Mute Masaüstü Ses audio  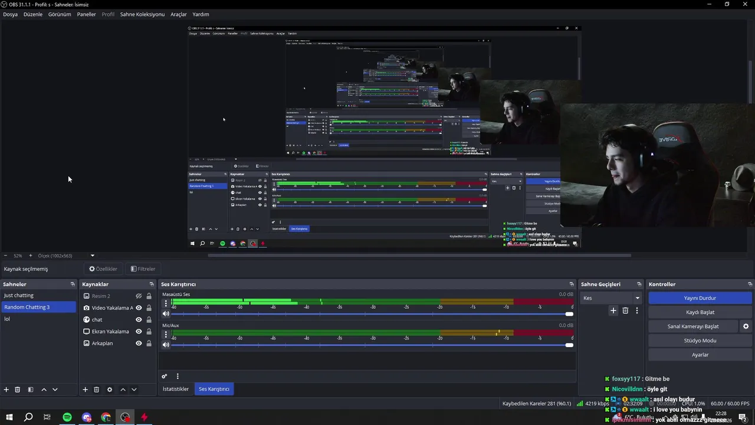click(x=166, y=313)
